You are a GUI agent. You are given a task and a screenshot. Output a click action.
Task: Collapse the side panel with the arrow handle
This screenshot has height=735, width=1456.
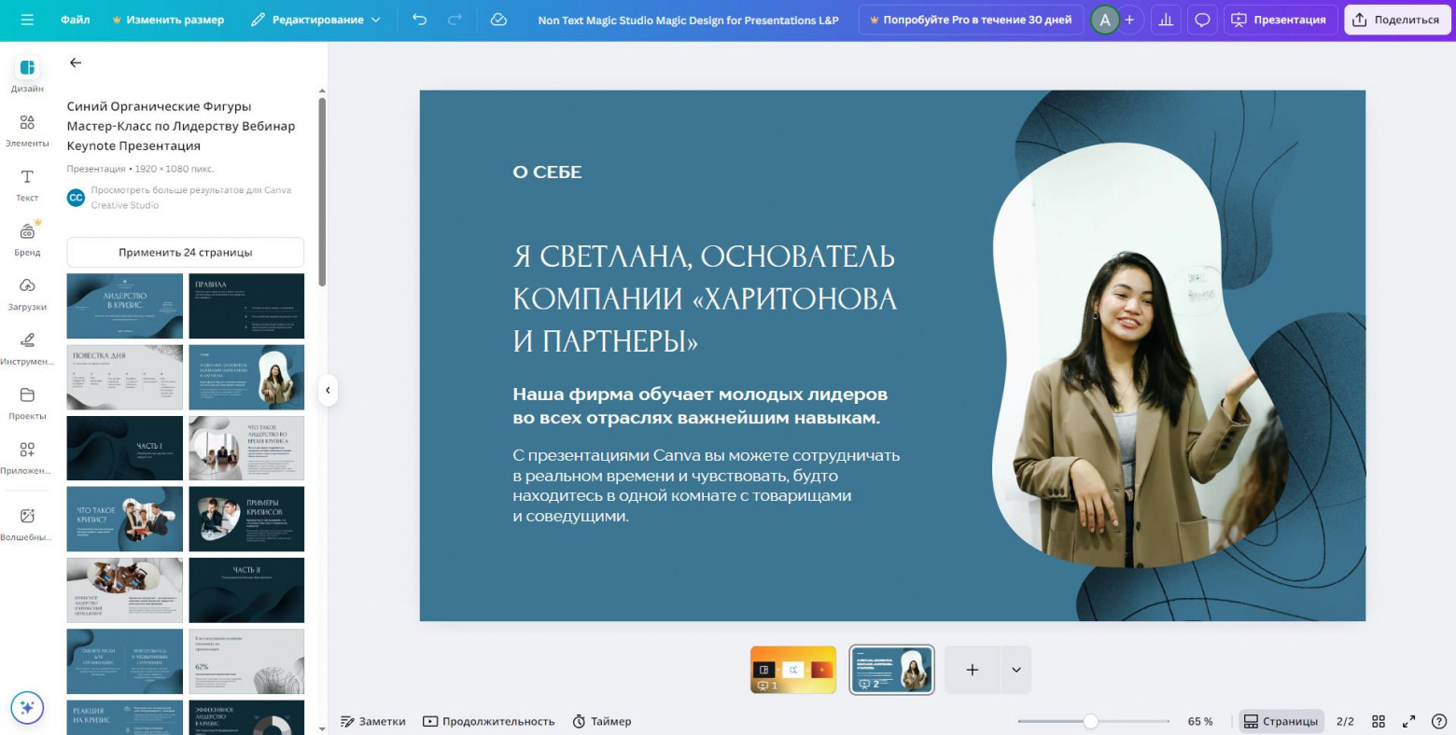pos(328,391)
